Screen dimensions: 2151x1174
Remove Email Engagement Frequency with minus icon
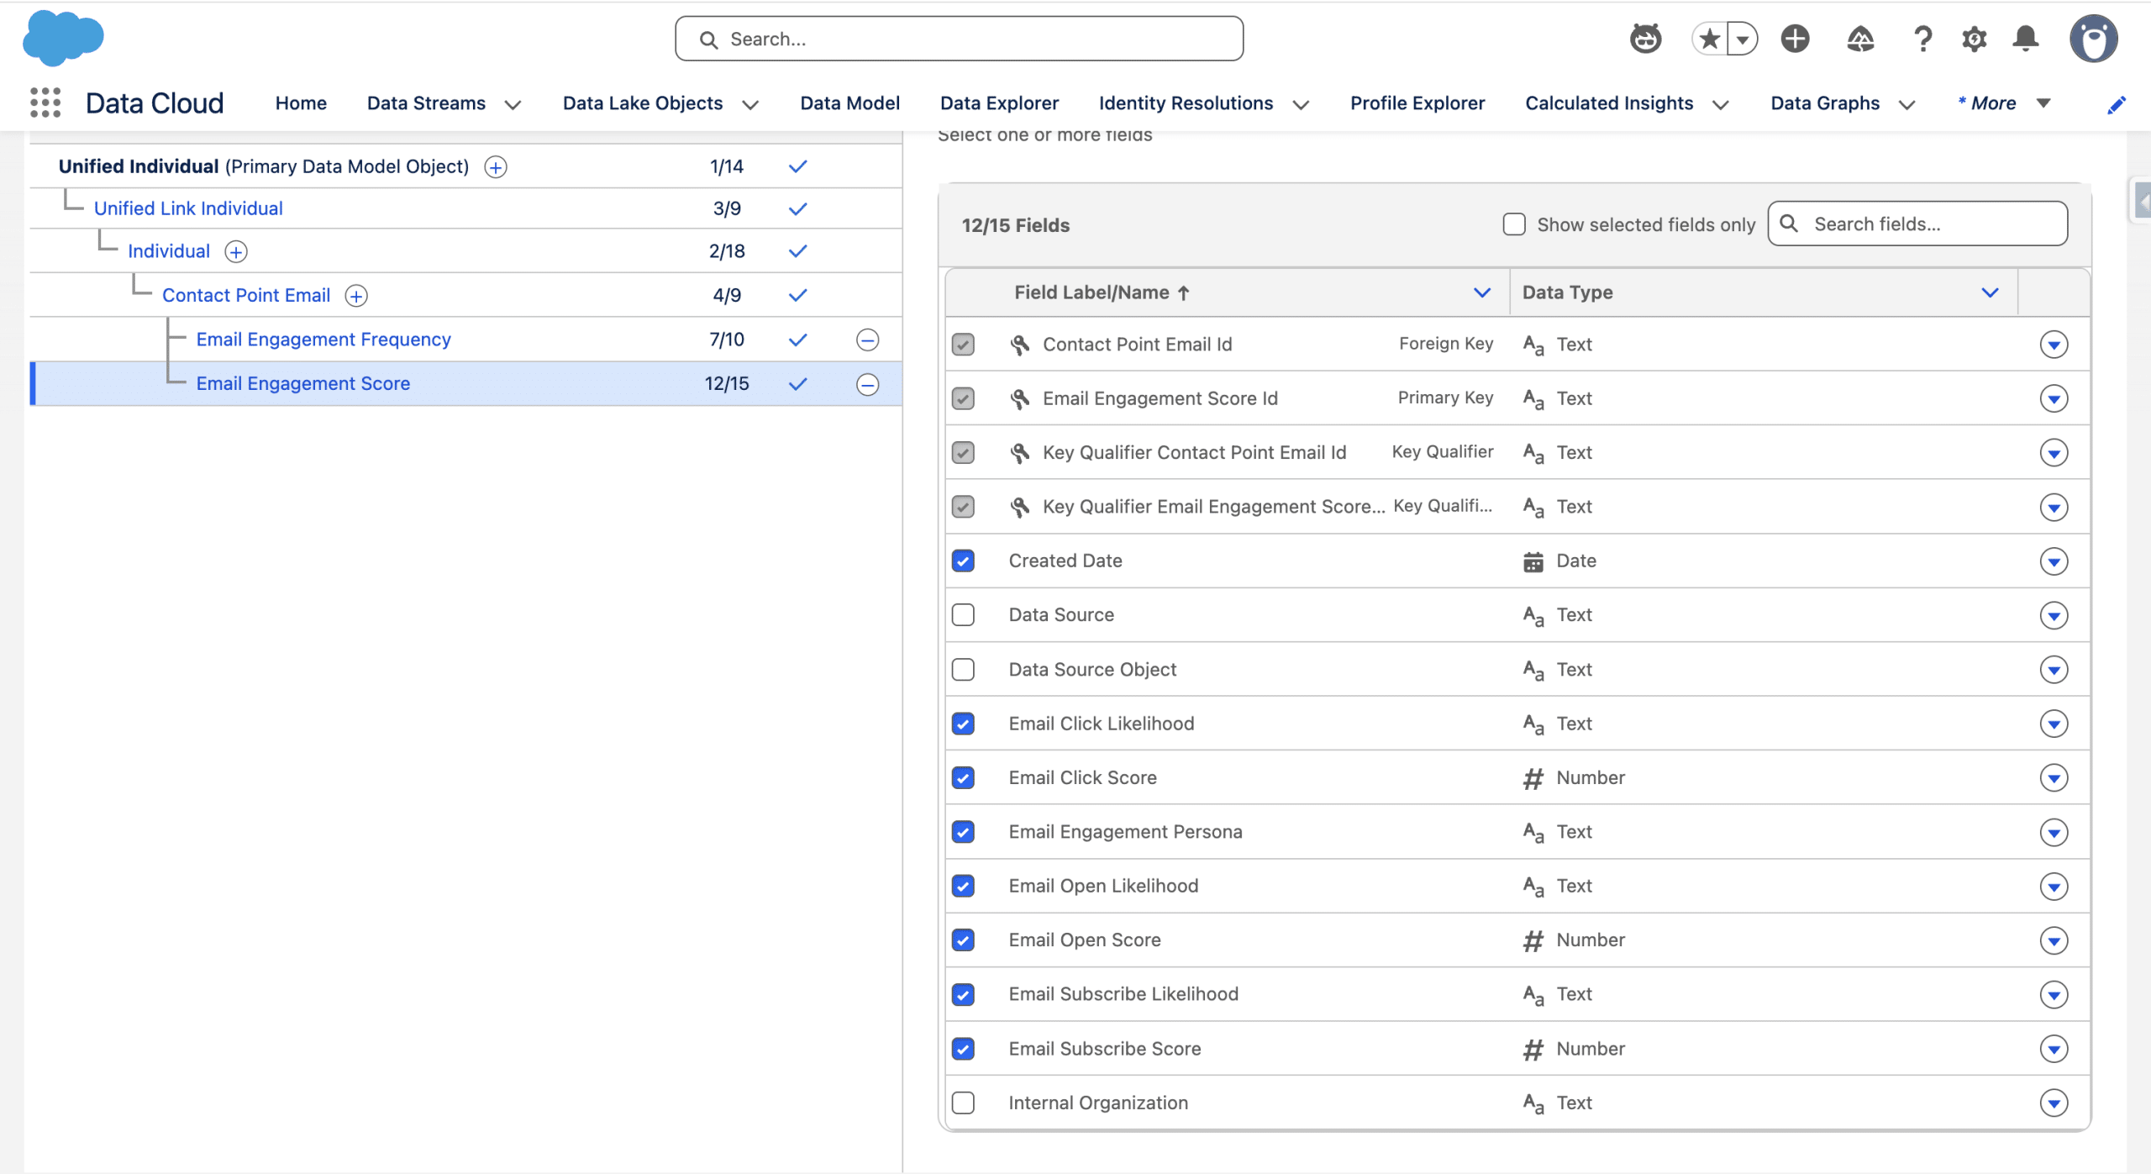pos(867,340)
